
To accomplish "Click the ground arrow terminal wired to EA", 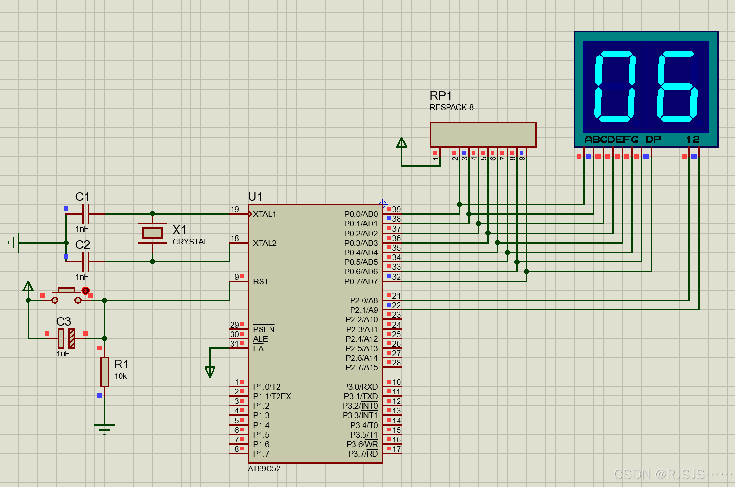I will (210, 372).
